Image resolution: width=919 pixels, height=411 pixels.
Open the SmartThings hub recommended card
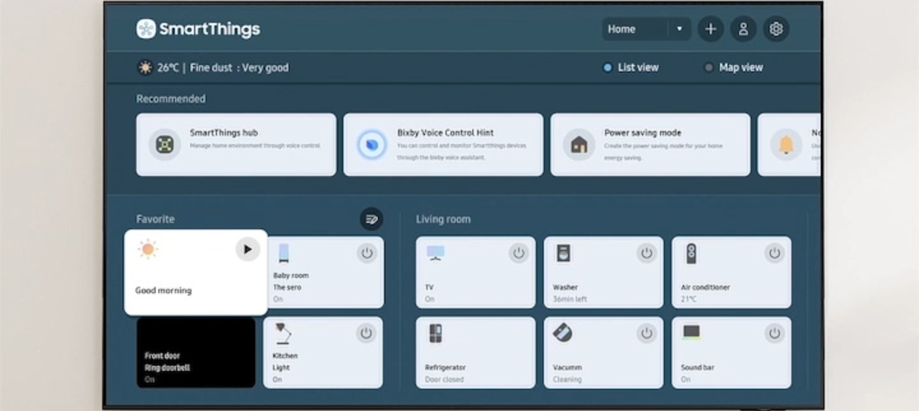point(236,145)
